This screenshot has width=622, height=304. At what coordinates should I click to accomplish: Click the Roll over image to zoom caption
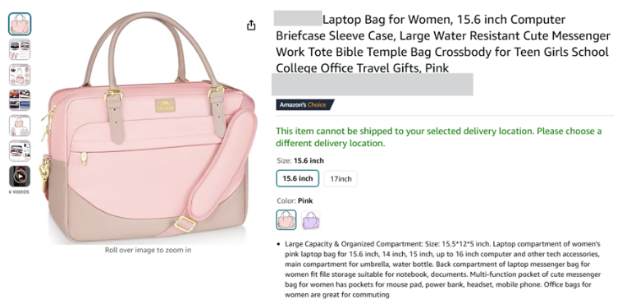click(x=148, y=250)
